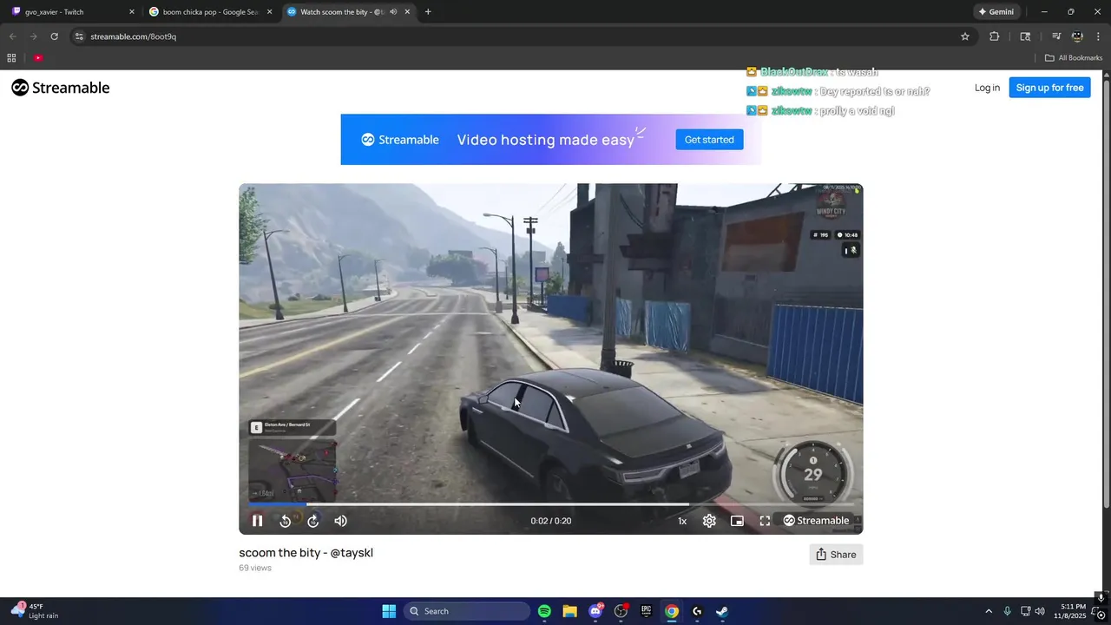
Task: Open Chrome from taskbar
Action: coord(671,611)
